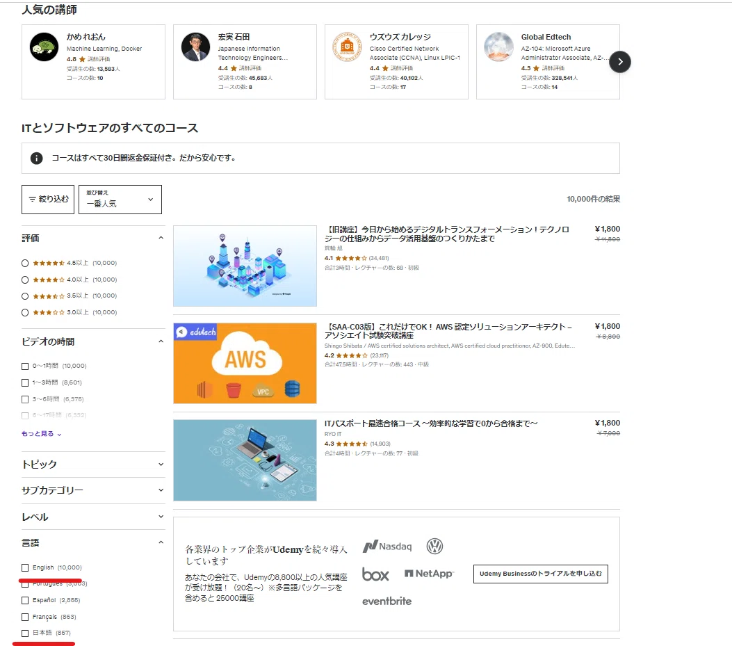The image size is (732, 646).
Task: Click the next arrow in popular instructors carousel
Action: tap(620, 62)
